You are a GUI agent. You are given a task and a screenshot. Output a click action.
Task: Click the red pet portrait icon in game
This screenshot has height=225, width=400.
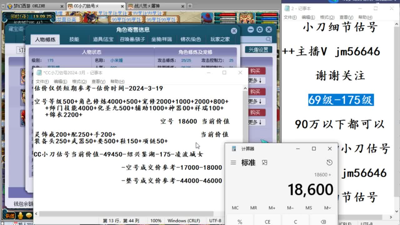[207, 18]
